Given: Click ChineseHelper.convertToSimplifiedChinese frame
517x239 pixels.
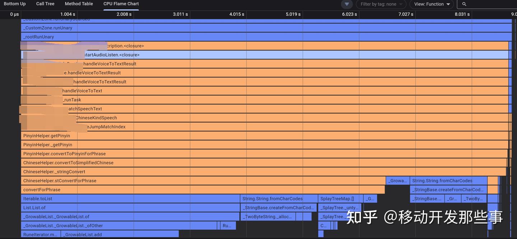Looking at the screenshot, I should coord(264,163).
